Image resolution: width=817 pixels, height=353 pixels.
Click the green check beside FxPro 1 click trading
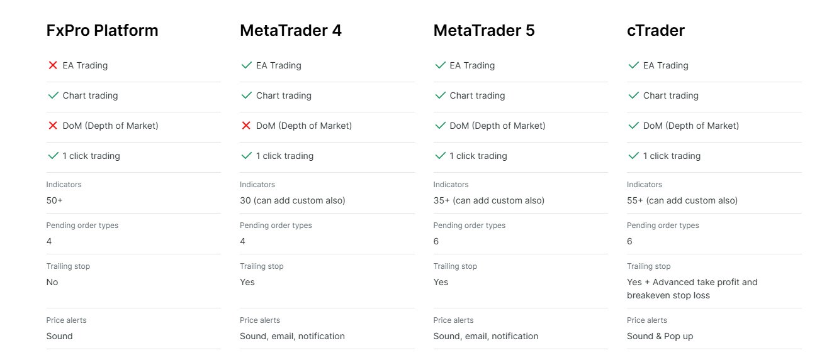(53, 156)
